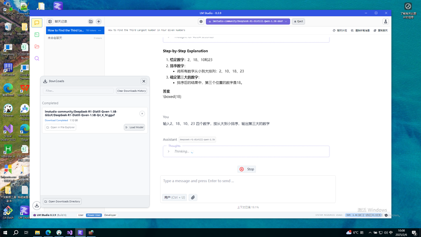Click the deepseek-r1-distill-qwen-1.5b assistant model tag
Screen dimensions: 421x237
point(197,140)
